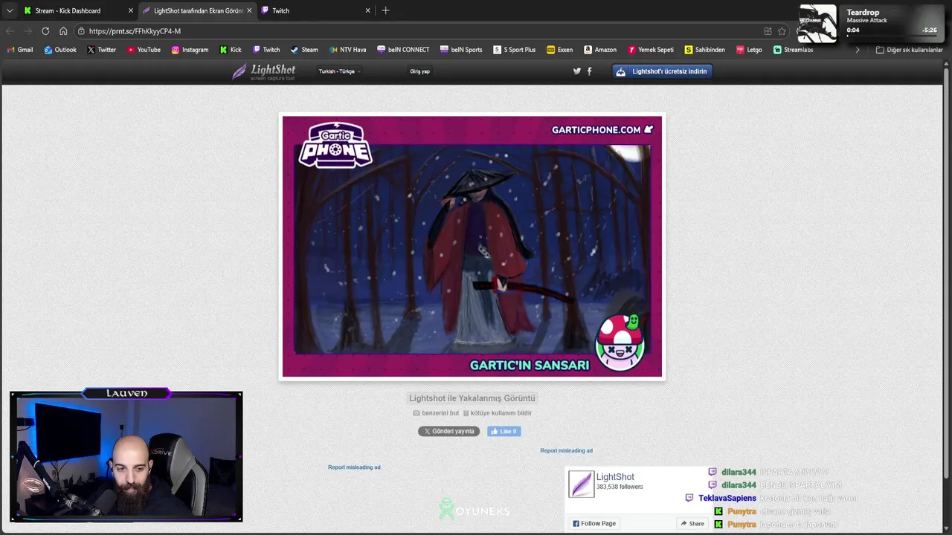
Task: Open the Kick bookmark
Action: pyautogui.click(x=231, y=50)
